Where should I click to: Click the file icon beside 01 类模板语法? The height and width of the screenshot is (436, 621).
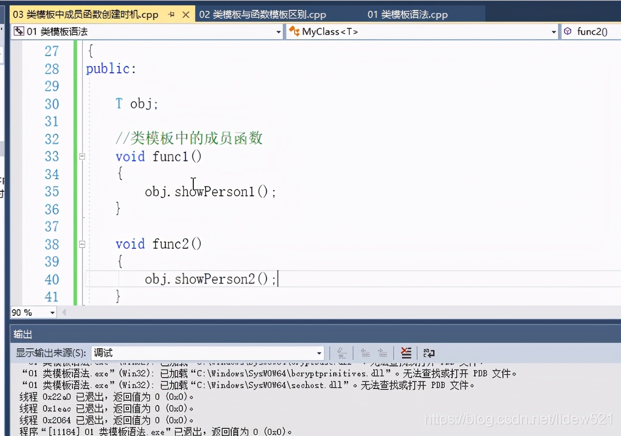[19, 31]
